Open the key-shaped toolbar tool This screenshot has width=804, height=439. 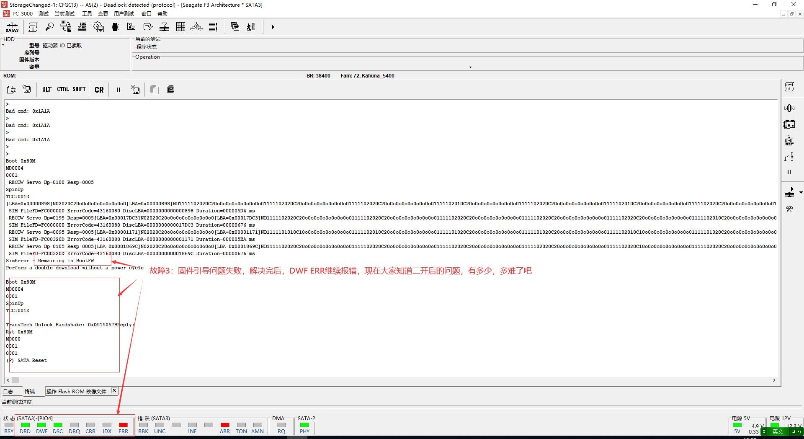[x=49, y=27]
